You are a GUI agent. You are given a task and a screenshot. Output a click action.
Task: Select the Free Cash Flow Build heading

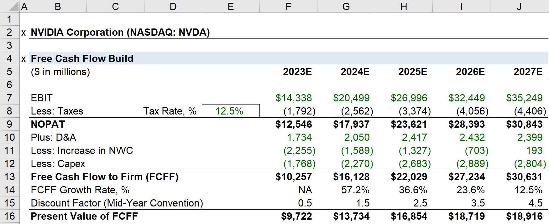(x=82, y=59)
